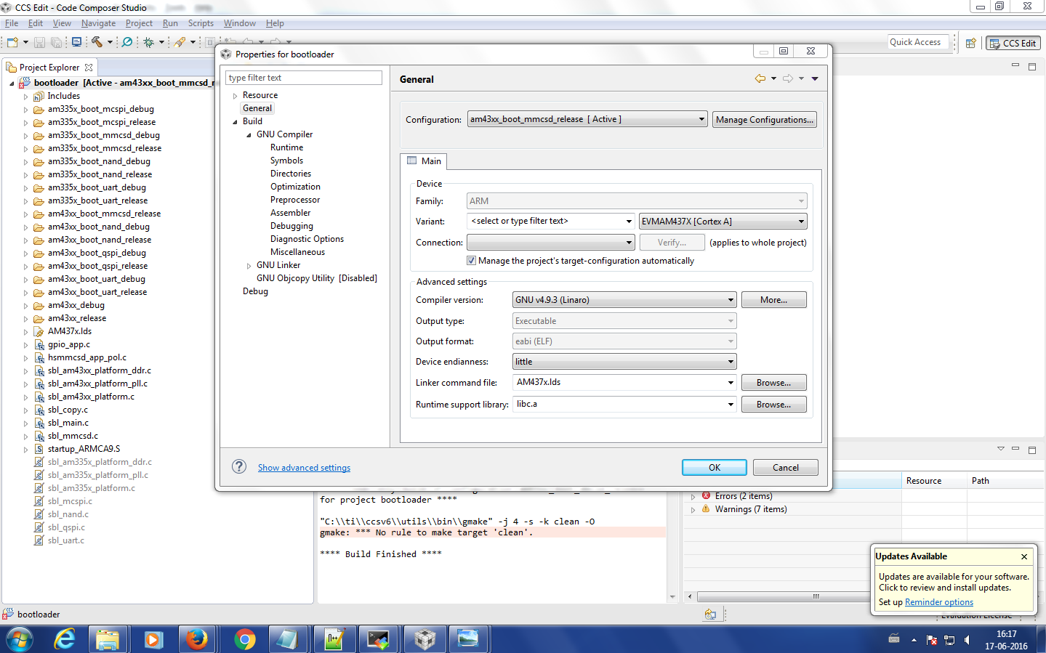Expand the Resource tree node
Viewport: 1046px width, 653px height.
235,96
